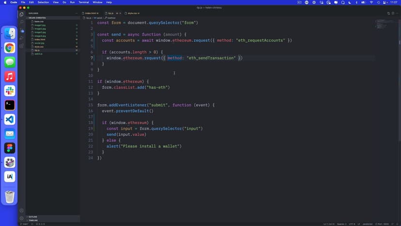The width and height of the screenshot is (401, 226).
Task: Expand the Outline section
Action: 33,216
